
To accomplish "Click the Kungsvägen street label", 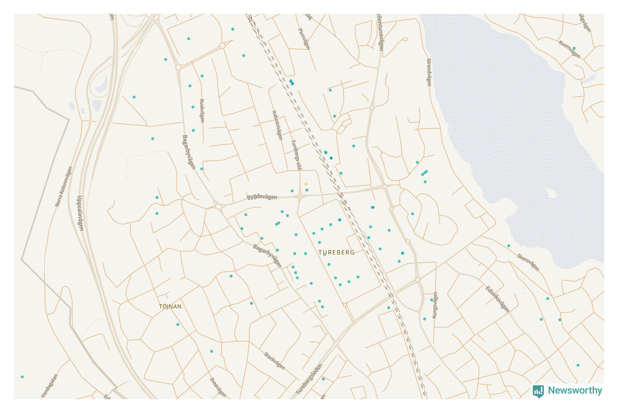I will pyautogui.click(x=435, y=305).
